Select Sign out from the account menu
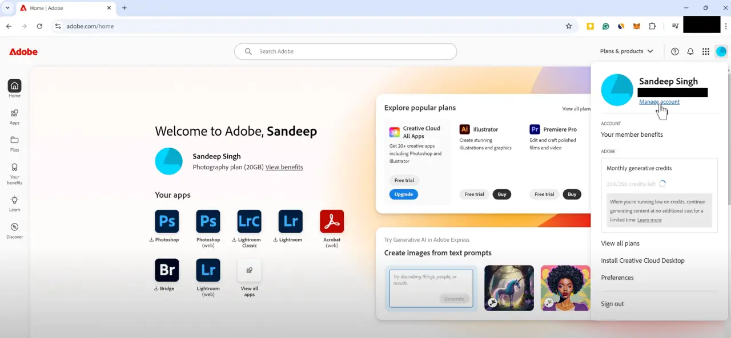The height and width of the screenshot is (338, 731). click(x=612, y=304)
